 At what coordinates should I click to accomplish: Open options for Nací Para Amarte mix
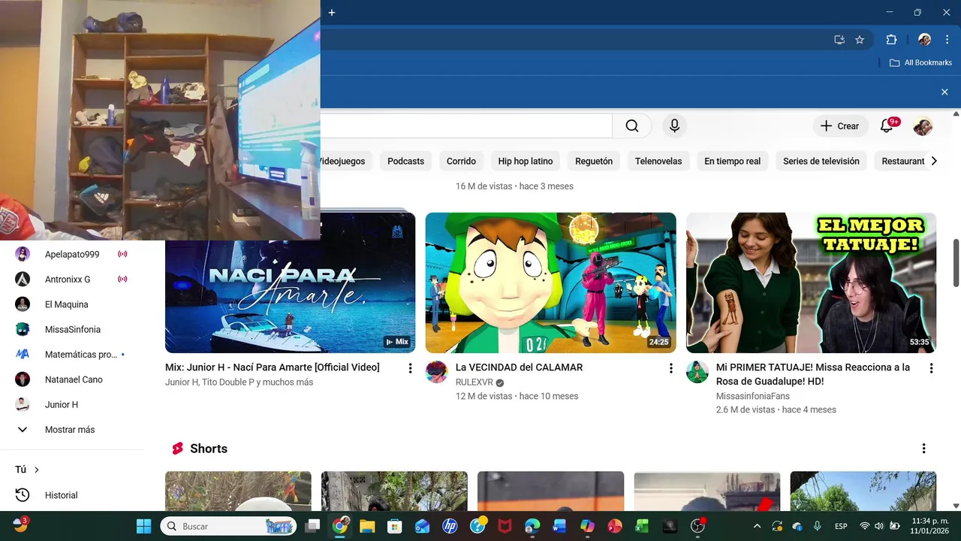click(x=410, y=368)
